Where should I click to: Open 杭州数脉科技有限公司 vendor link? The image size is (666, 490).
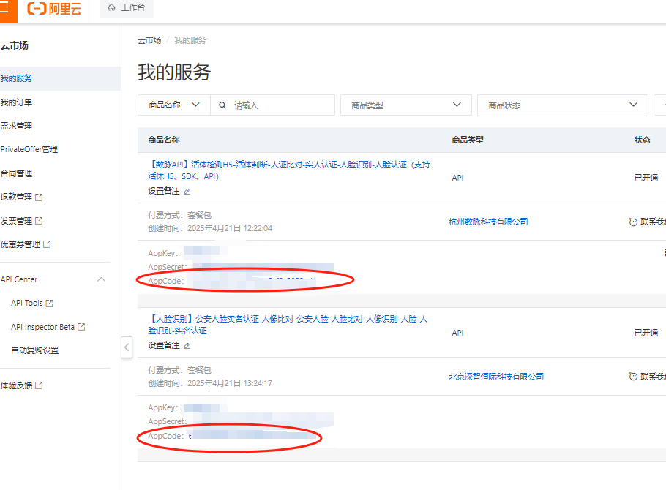pyautogui.click(x=488, y=222)
